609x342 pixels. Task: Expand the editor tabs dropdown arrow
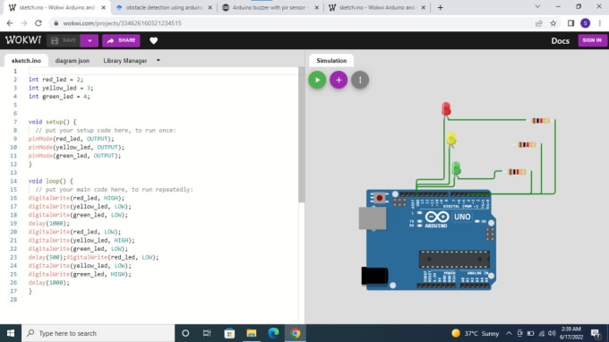pyautogui.click(x=159, y=61)
